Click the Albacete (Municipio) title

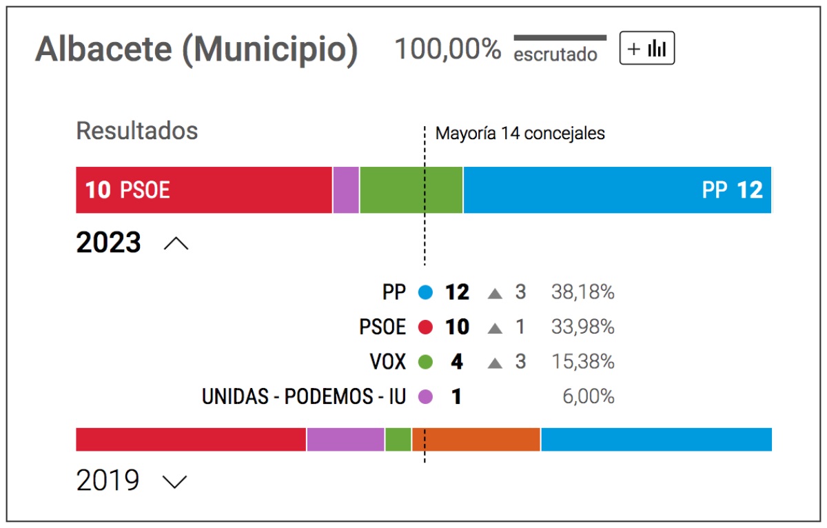[196, 50]
